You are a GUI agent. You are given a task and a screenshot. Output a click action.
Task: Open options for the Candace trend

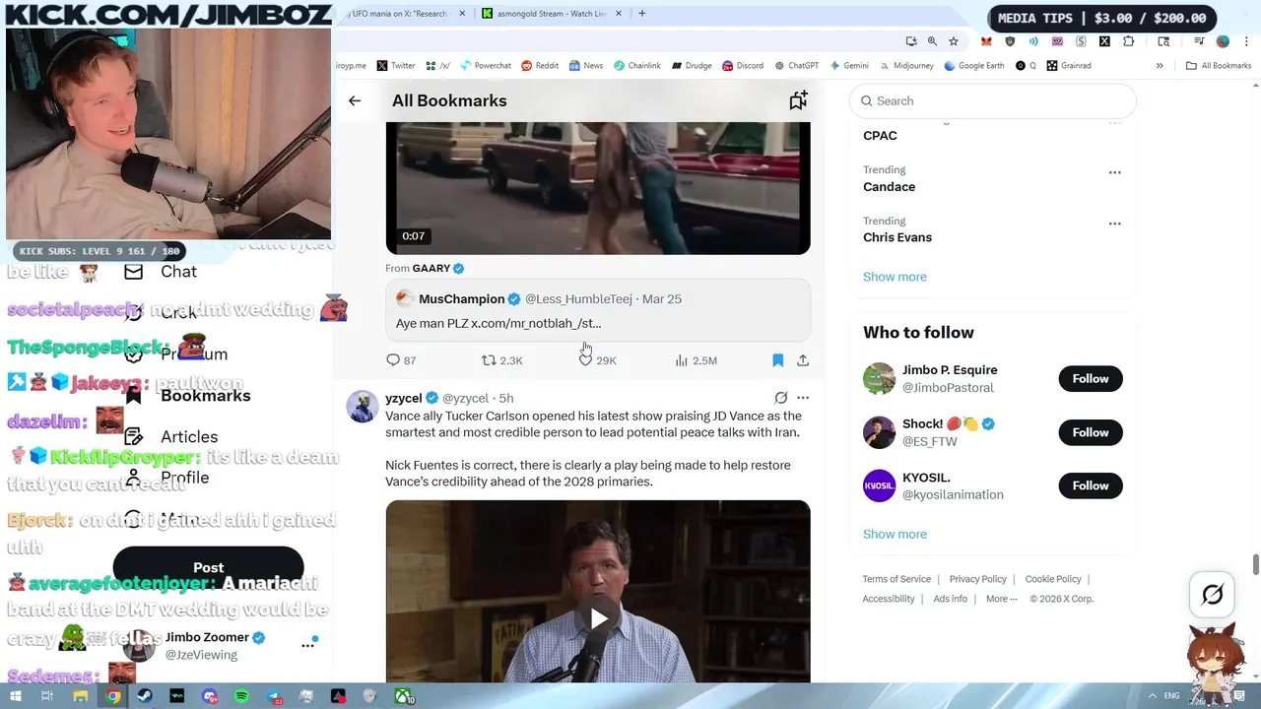pyautogui.click(x=1115, y=172)
